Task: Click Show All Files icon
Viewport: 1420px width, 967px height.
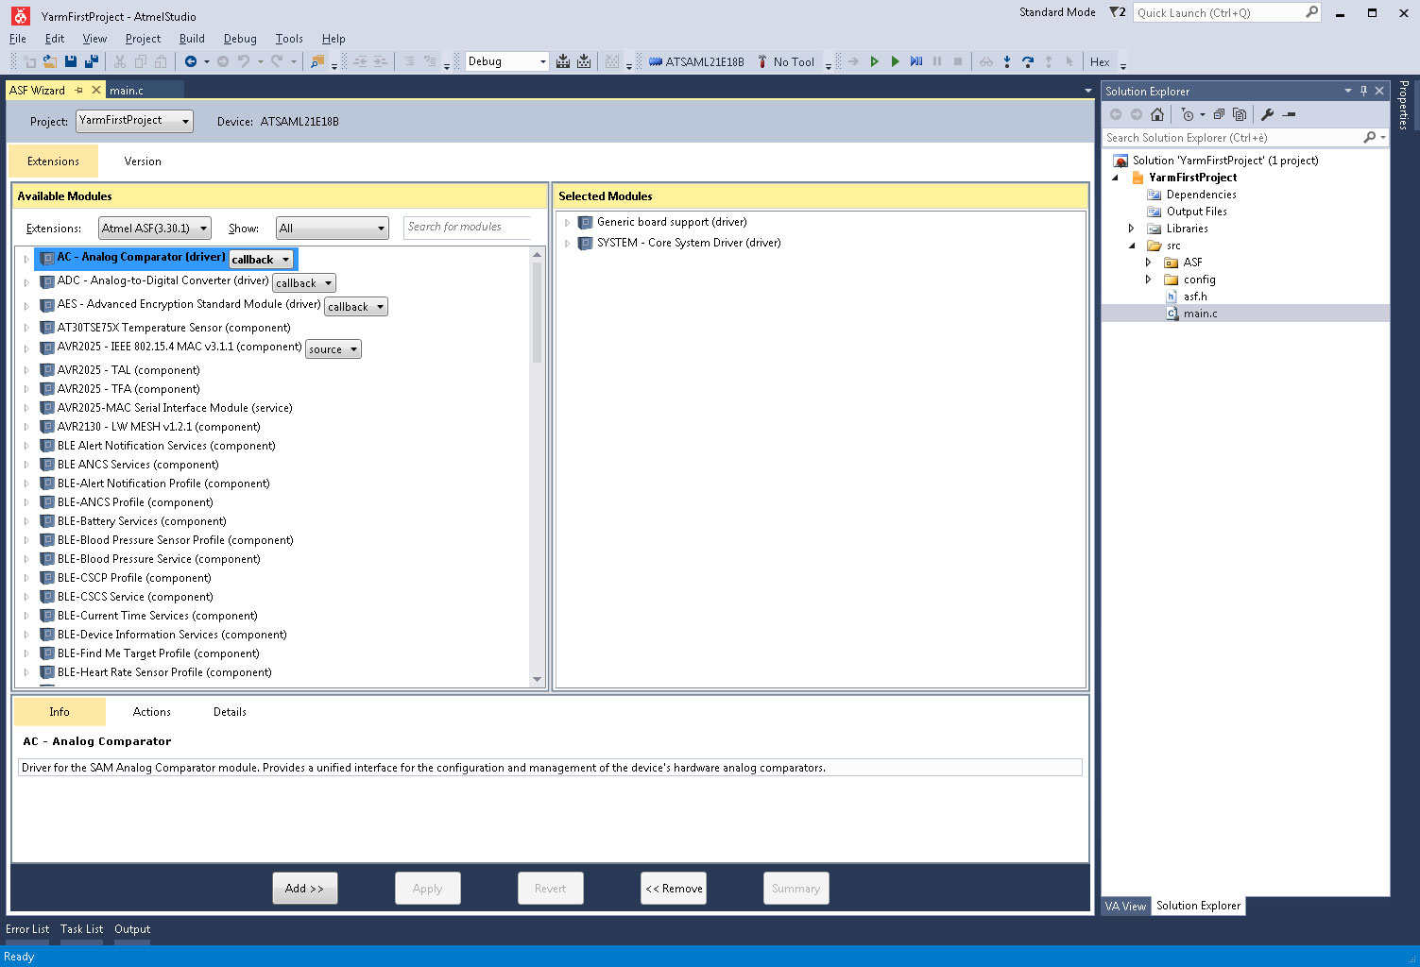Action: click(x=1240, y=114)
